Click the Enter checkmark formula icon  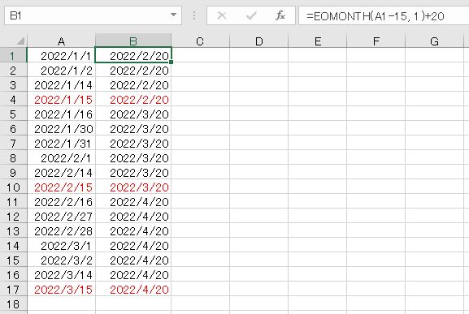(251, 15)
